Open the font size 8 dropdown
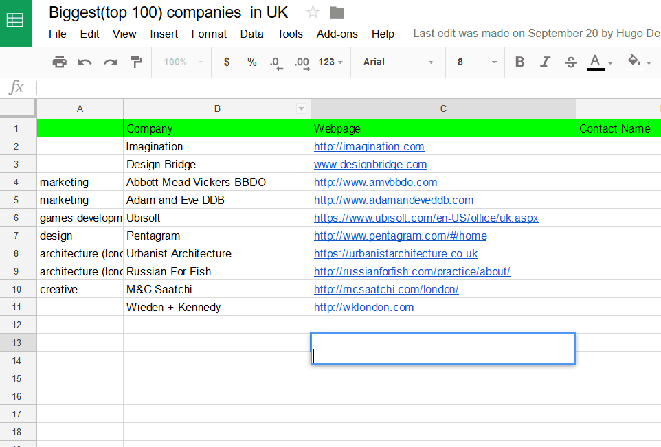The width and height of the screenshot is (661, 447). tap(476, 62)
